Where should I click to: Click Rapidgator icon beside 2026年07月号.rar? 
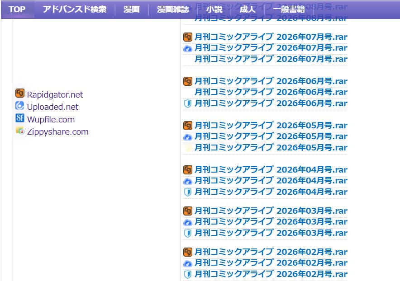pos(188,37)
